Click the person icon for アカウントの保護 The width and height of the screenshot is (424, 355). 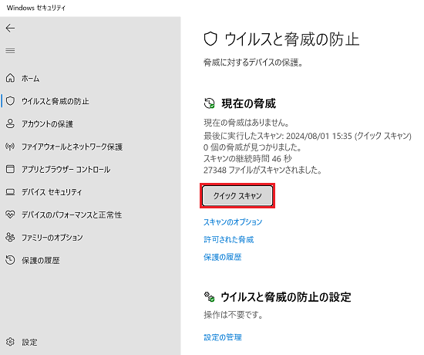10,123
